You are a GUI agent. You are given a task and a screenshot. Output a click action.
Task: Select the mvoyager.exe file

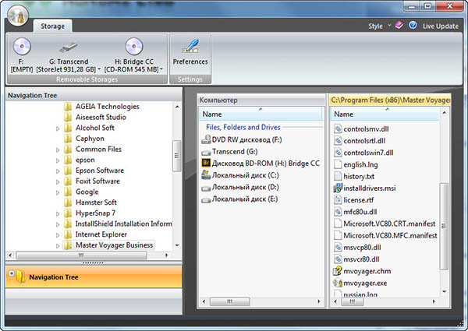(365, 283)
